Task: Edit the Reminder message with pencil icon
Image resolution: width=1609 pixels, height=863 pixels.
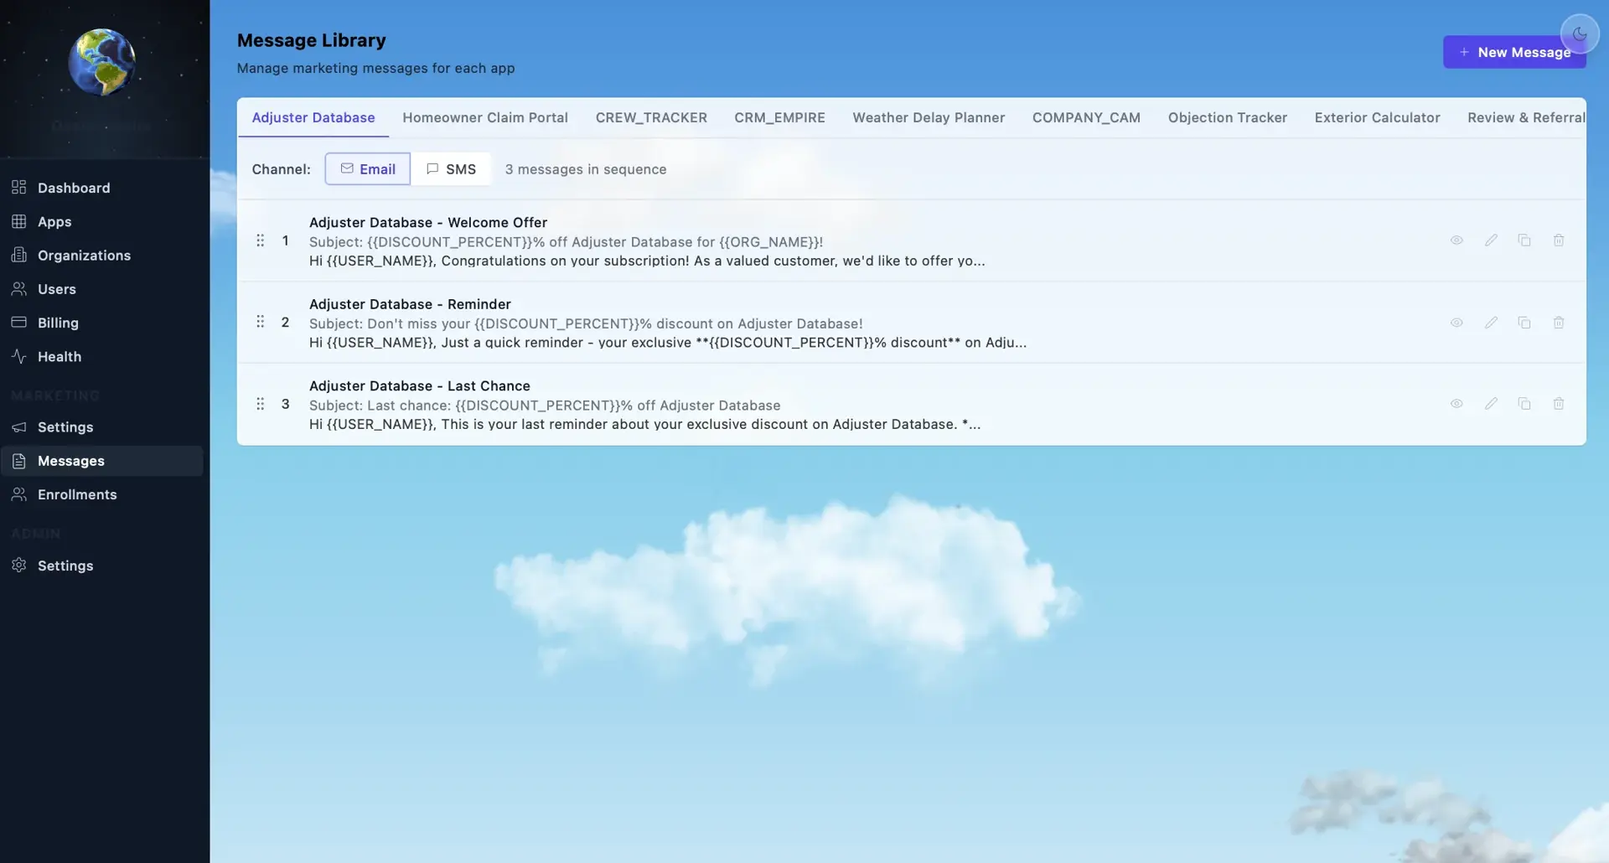Action: coord(1491,323)
